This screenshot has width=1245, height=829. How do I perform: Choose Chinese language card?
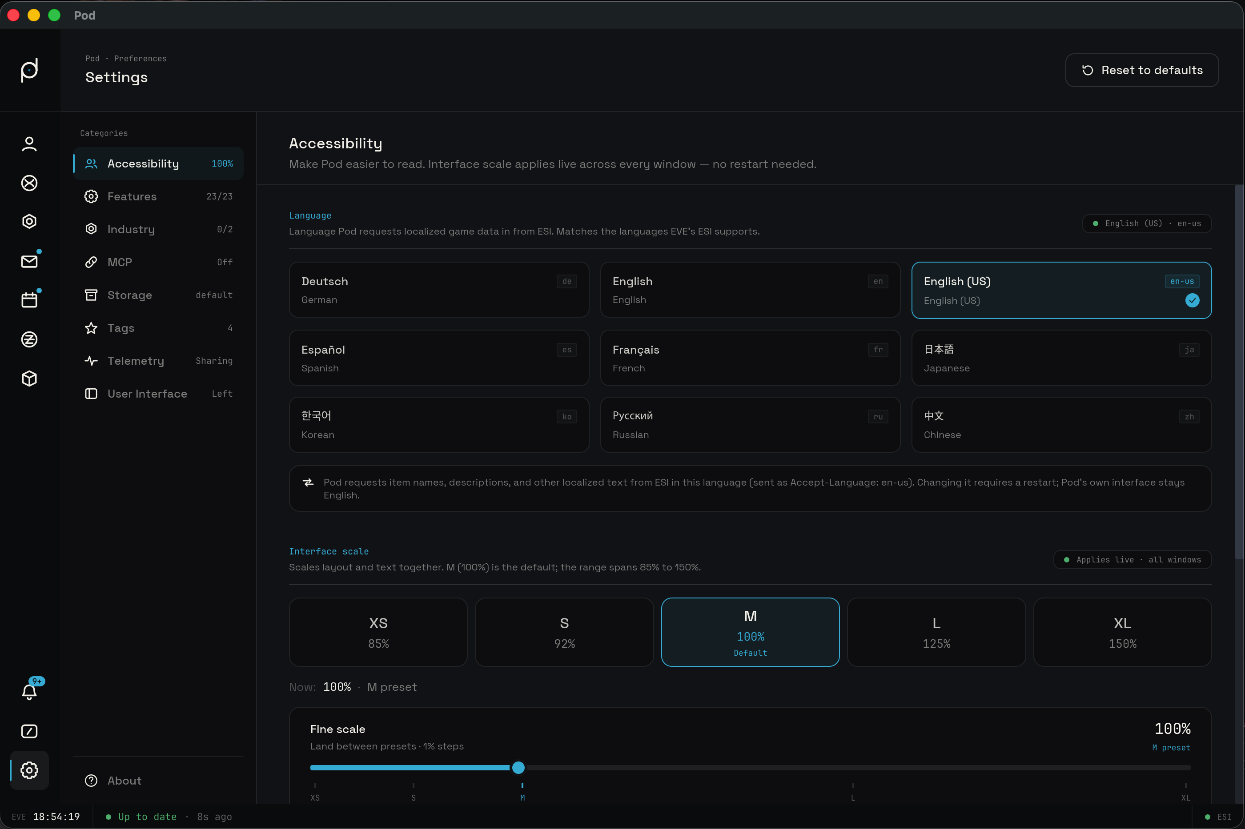click(x=1061, y=425)
